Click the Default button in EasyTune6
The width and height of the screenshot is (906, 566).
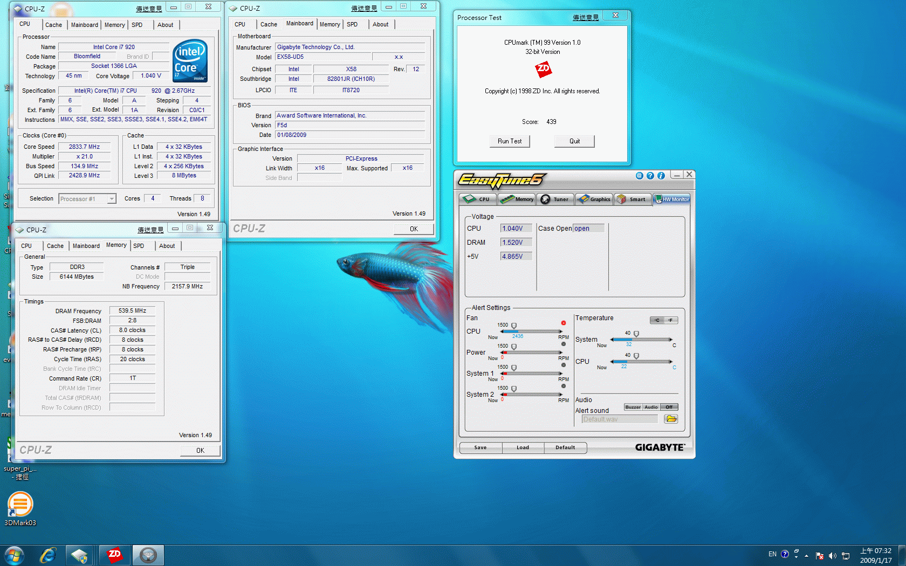click(565, 447)
